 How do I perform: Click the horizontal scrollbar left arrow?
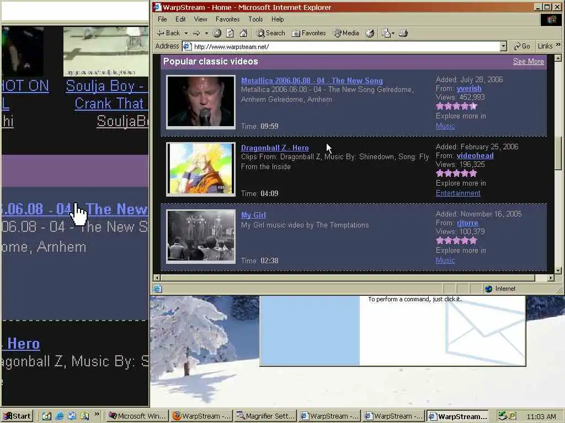pos(156,278)
